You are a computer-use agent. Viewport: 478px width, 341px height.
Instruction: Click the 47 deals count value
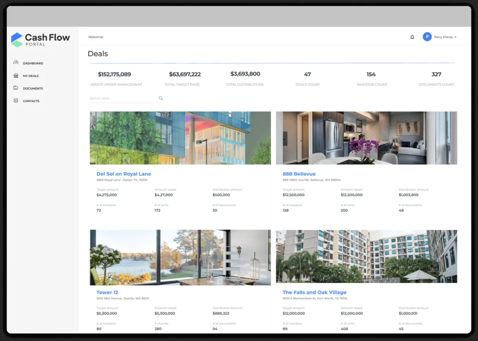point(308,74)
